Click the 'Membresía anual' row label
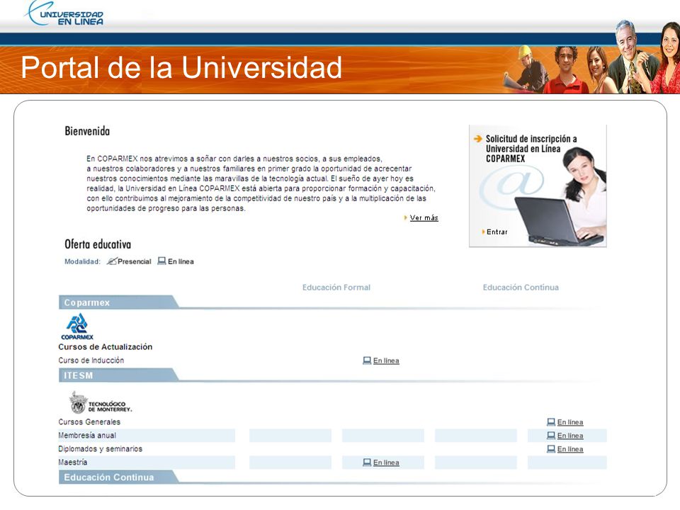 [87, 436]
